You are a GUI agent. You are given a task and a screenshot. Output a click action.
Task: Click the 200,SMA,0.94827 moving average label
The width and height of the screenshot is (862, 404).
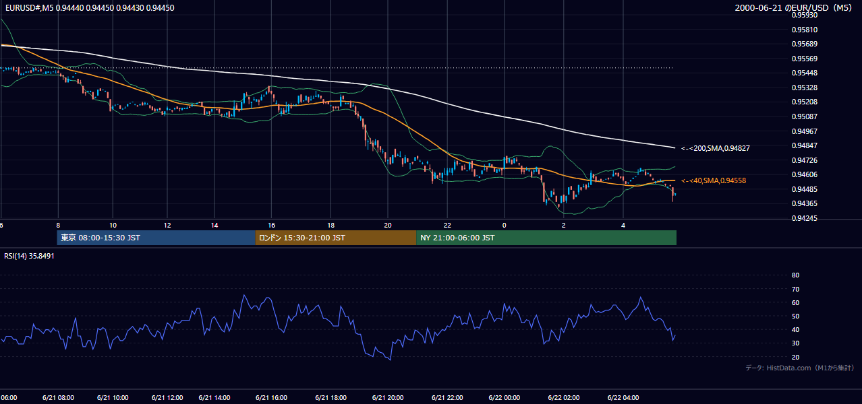pos(716,148)
